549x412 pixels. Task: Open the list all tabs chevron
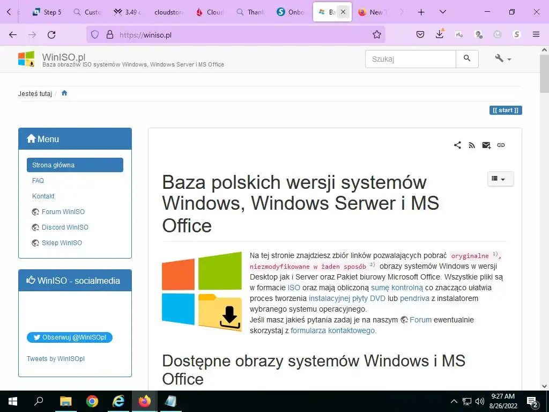[x=442, y=12]
